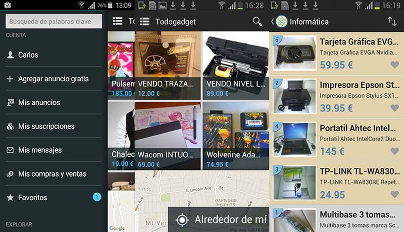
Task: Click the Favoritos count badge
Action: point(97,197)
